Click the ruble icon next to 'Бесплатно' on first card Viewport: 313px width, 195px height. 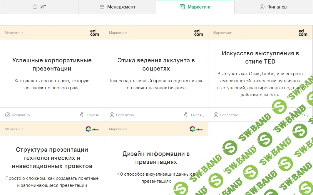point(8,115)
